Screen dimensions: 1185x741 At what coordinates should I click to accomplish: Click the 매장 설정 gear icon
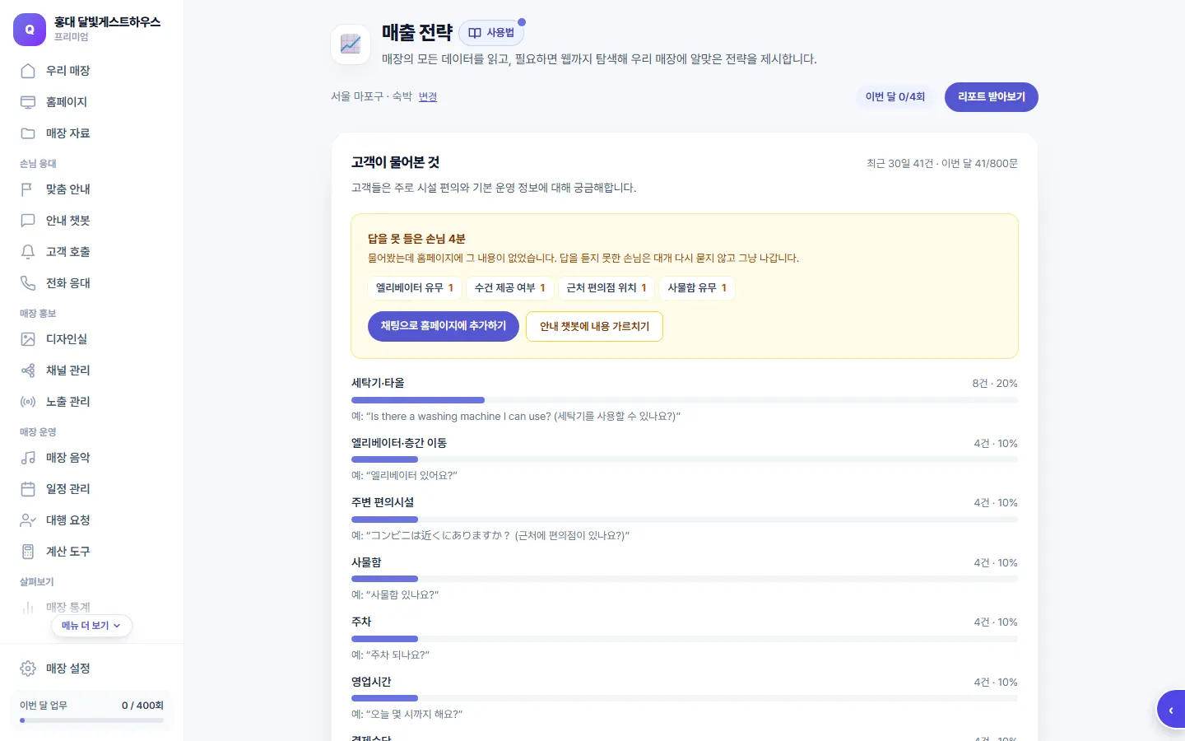pyautogui.click(x=28, y=669)
